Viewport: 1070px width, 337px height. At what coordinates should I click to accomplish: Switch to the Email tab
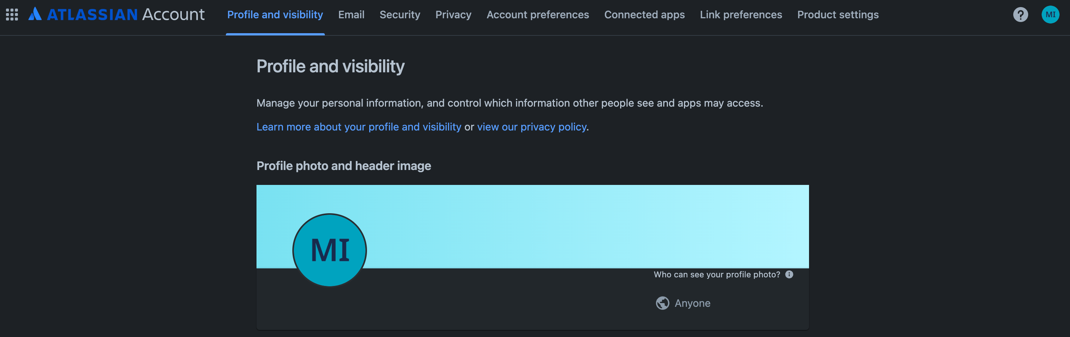[x=351, y=15]
